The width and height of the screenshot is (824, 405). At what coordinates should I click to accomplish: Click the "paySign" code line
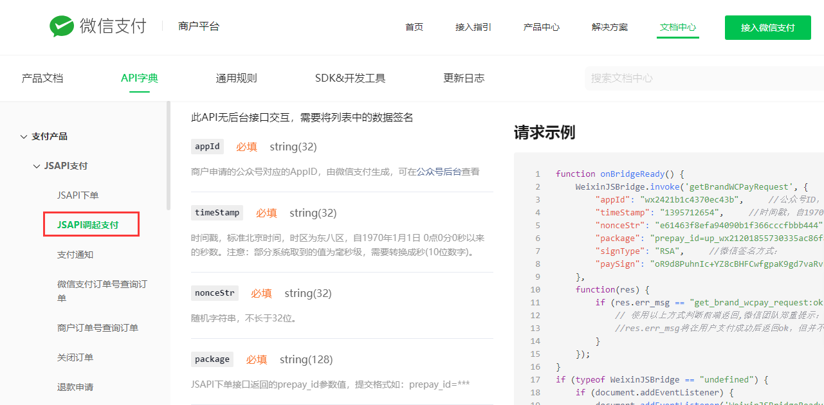[710, 264]
